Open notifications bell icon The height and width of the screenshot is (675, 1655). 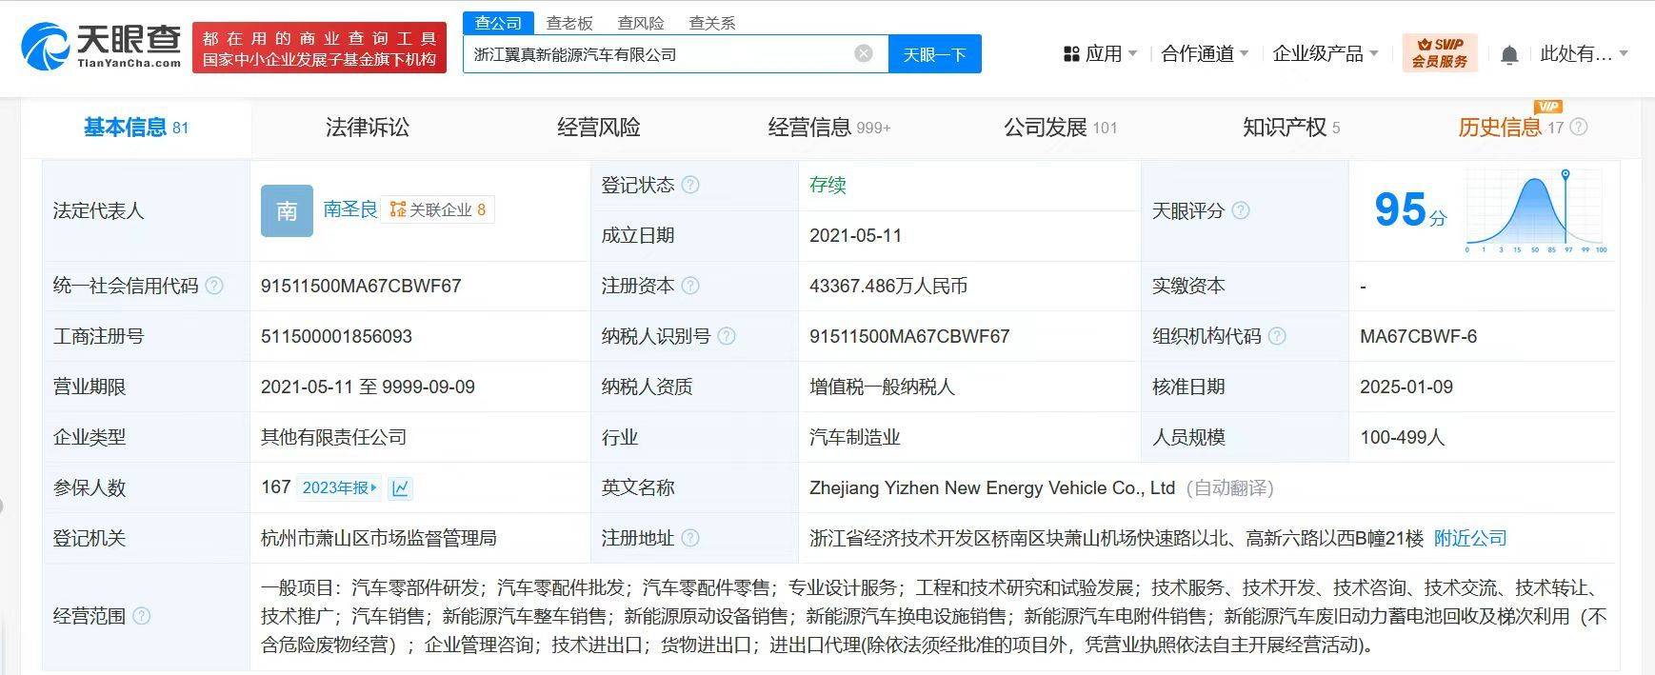click(1509, 54)
